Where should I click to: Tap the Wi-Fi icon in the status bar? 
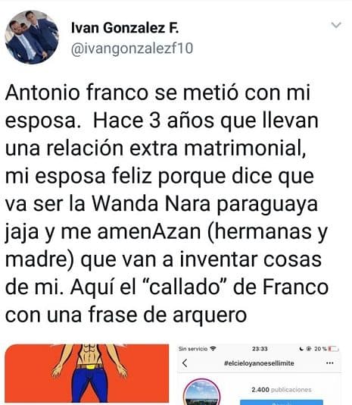pos(213,349)
